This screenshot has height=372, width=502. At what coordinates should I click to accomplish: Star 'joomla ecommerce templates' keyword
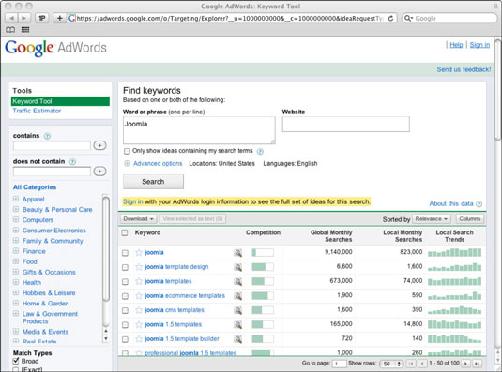click(x=139, y=295)
